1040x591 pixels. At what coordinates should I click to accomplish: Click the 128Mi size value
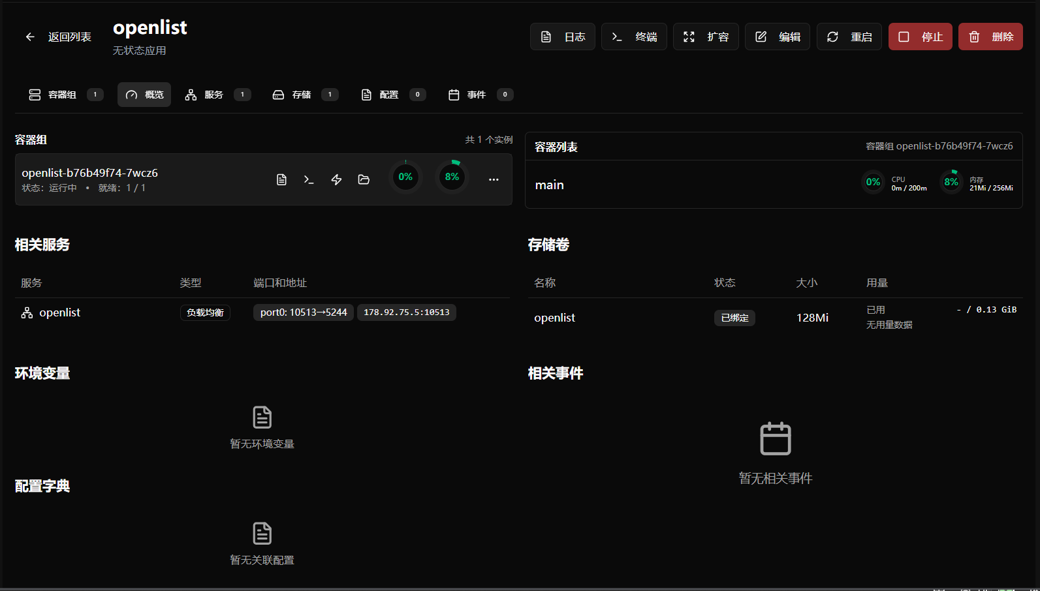812,318
